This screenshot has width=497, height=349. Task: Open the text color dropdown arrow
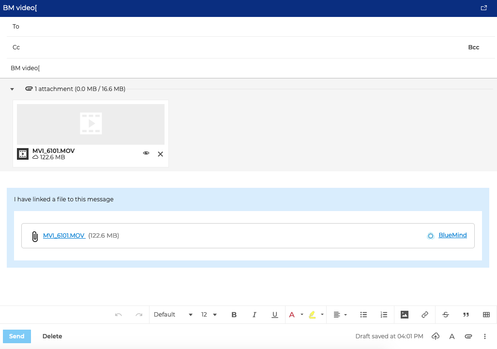tap(302, 315)
